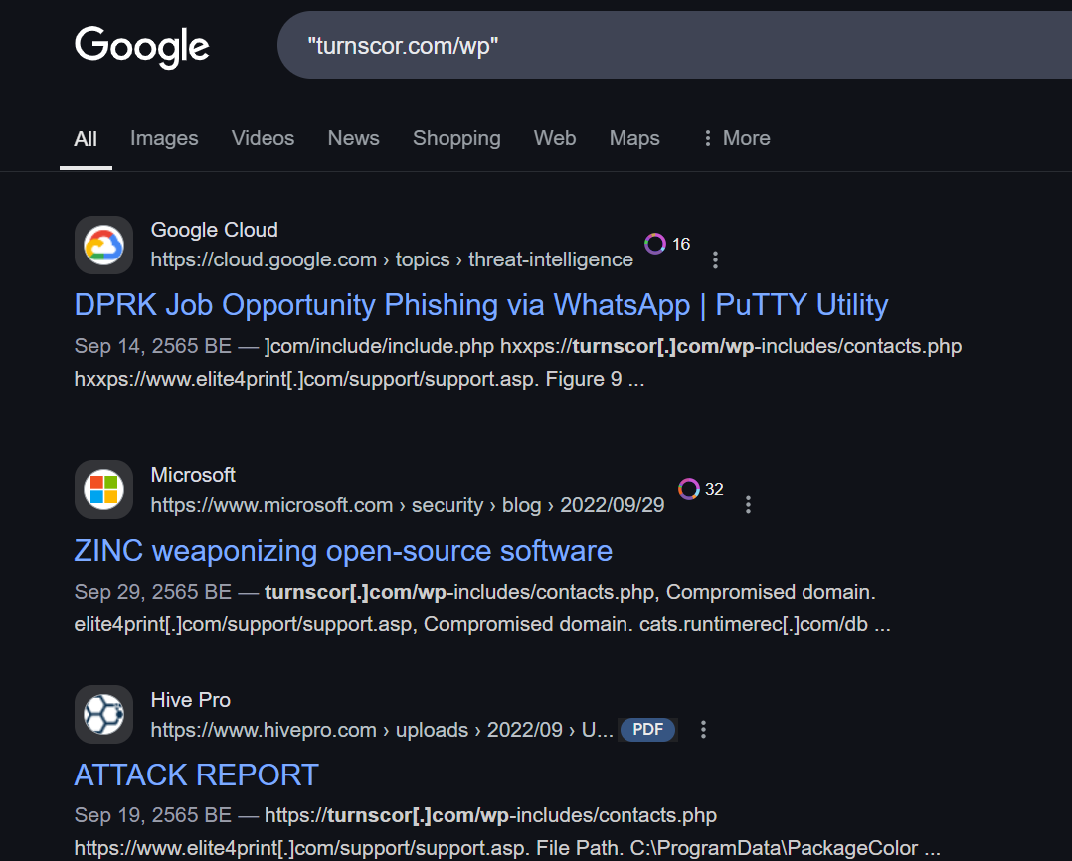Switch to the Web tab
Image resolution: width=1072 pixels, height=861 pixels.
pos(555,139)
